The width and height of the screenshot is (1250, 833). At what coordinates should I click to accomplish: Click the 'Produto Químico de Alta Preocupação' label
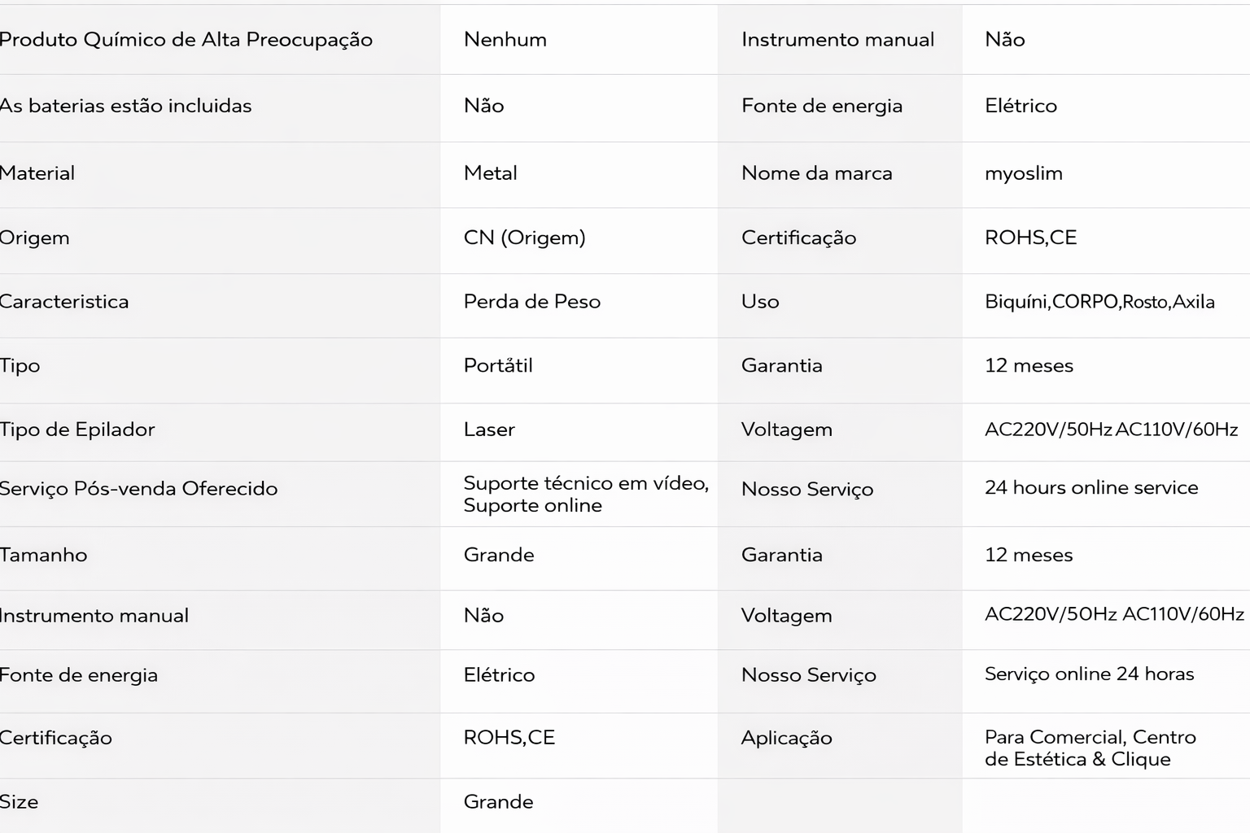(186, 40)
